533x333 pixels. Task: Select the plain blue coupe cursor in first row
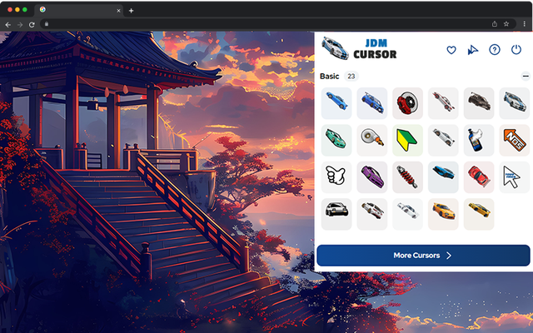point(336,103)
